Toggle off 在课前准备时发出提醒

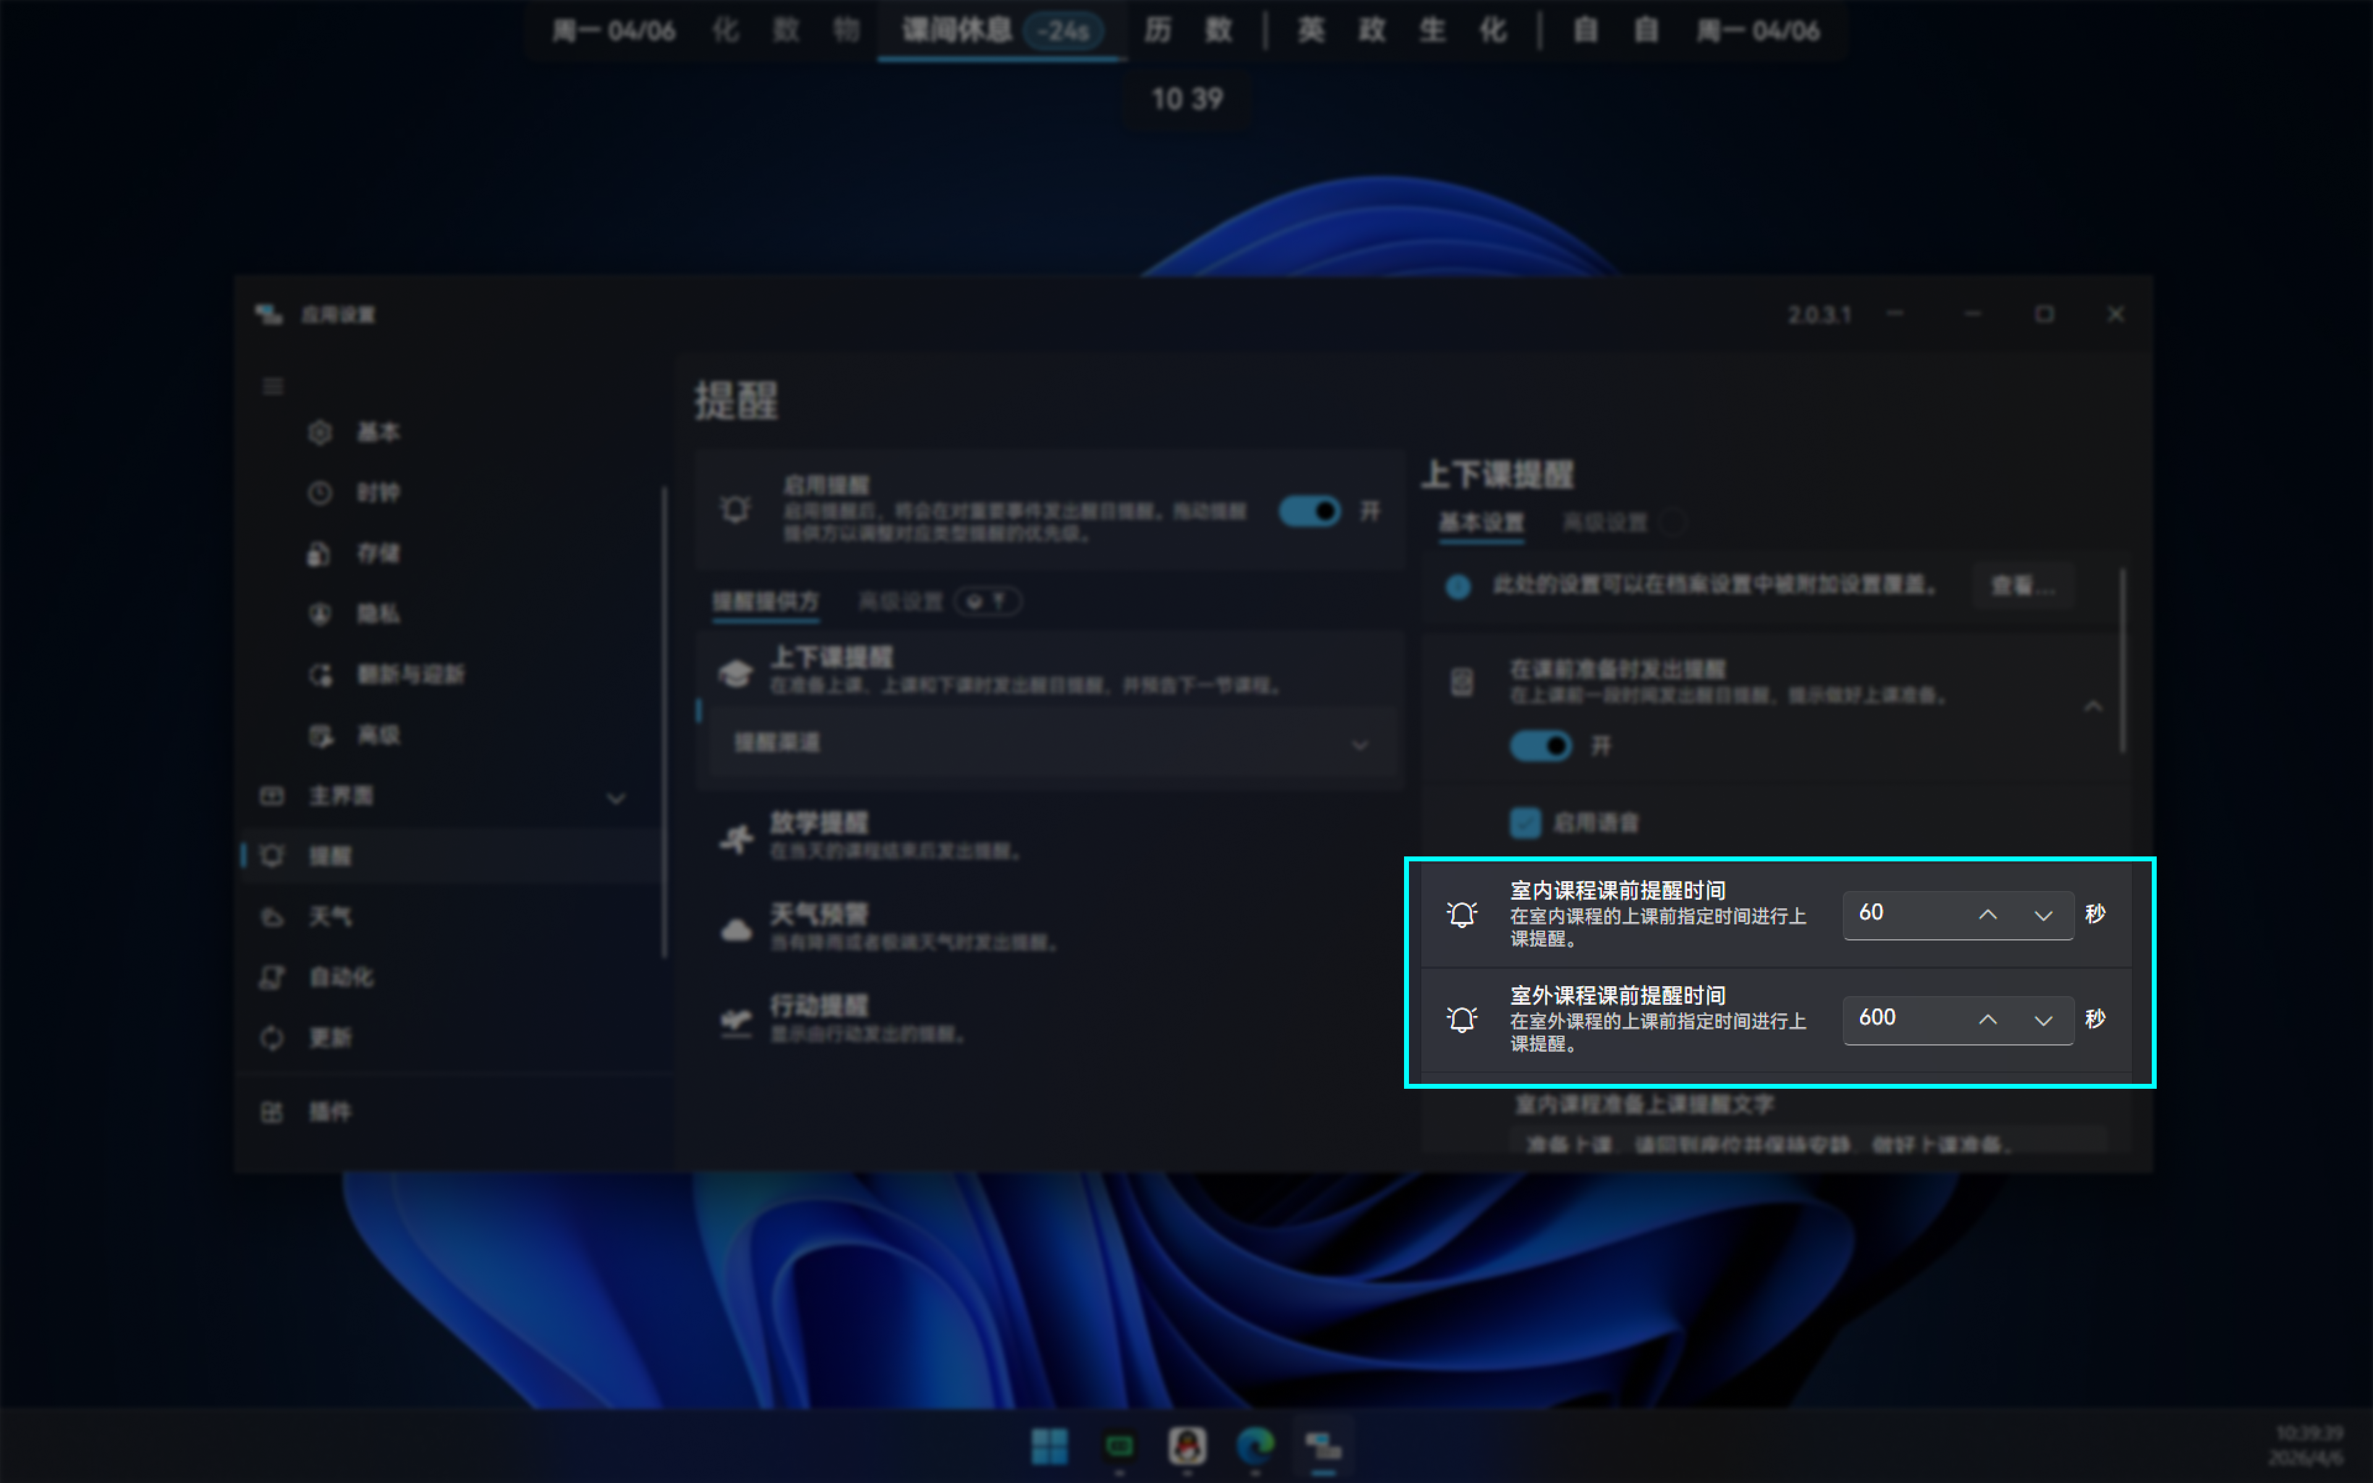tap(1542, 745)
